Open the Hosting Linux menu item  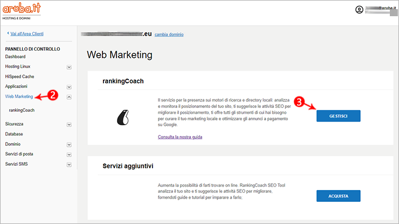click(x=18, y=66)
